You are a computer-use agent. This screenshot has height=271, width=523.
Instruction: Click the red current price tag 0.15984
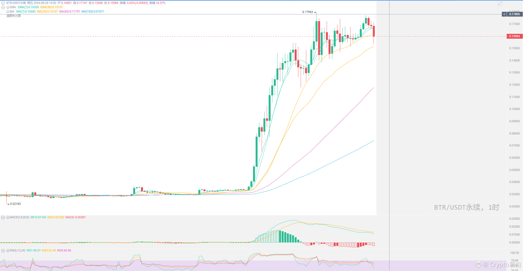pos(514,36)
